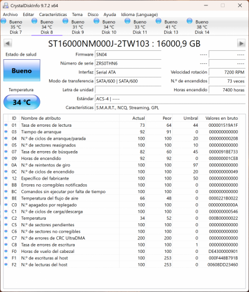This screenshot has width=249, height=292.
Task: Click the disk model title ST16000NM000J-2TW103
Action: point(98,44)
